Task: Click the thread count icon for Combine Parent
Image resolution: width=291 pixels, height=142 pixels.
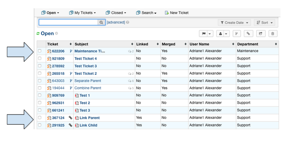Action: 129,88
